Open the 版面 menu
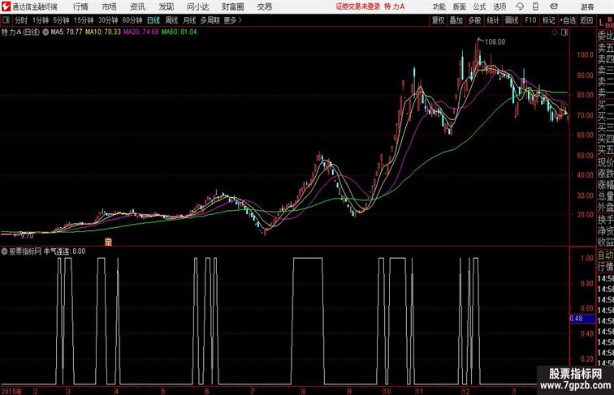 tap(459, 6)
